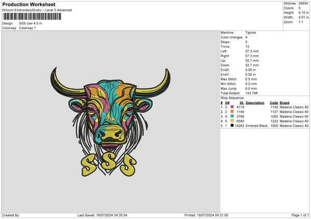Viewport: 311px width, 219px height.
Task: Click the yellow color swatch in the stop sequence
Action: pyautogui.click(x=232, y=121)
